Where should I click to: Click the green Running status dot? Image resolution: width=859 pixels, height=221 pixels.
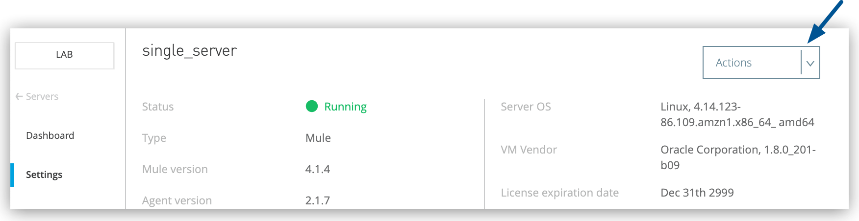pos(312,106)
